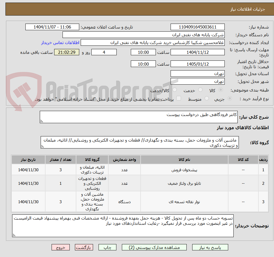The image size is (274, 257).
Task: Select the 'خدمت' radio button
Action: pos(200,90)
